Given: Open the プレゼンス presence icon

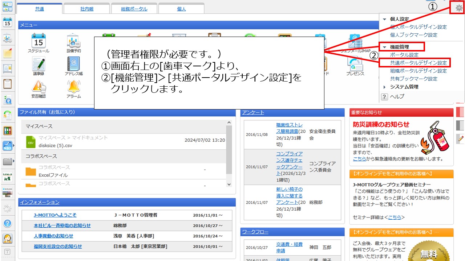Looking at the screenshot, I should (355, 65).
